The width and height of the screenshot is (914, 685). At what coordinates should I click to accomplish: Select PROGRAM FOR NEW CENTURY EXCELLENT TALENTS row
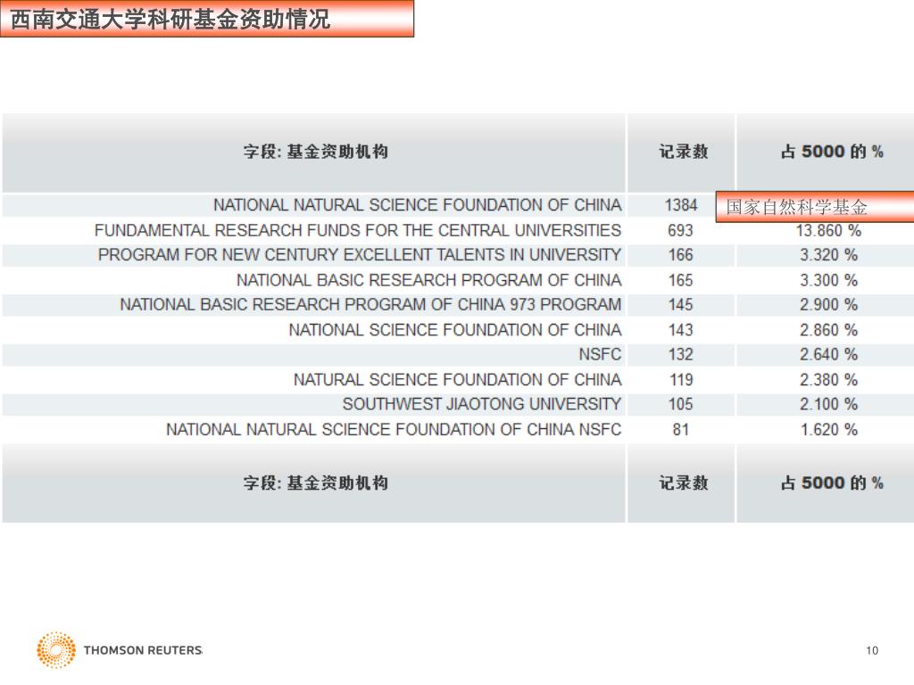360,254
